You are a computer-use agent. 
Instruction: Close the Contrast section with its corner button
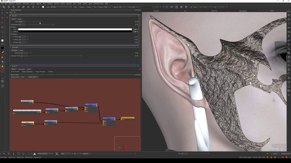click(138, 47)
